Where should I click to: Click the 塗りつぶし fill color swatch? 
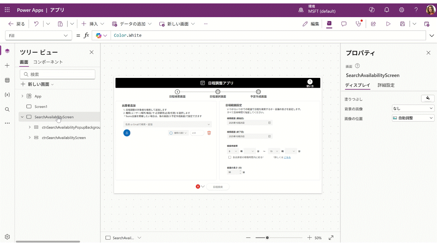pyautogui.click(x=428, y=98)
